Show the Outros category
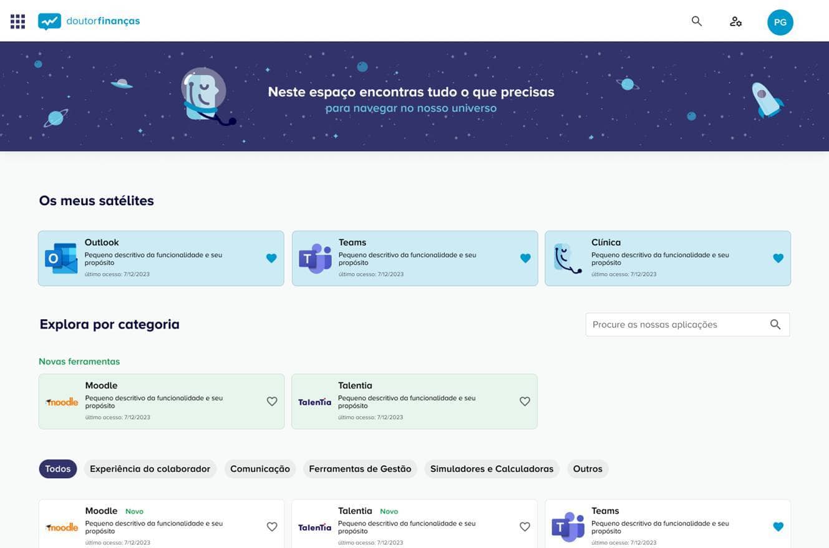The height and width of the screenshot is (548, 829). click(587, 469)
